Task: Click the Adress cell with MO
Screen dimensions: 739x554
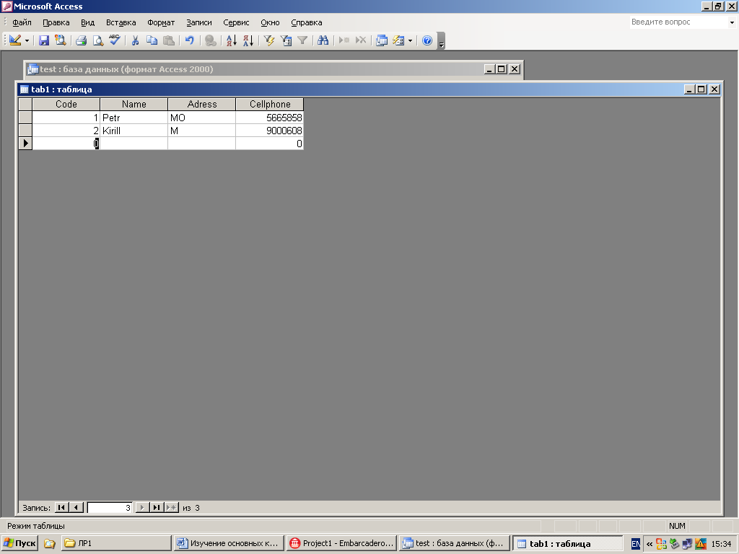Action: 202,118
